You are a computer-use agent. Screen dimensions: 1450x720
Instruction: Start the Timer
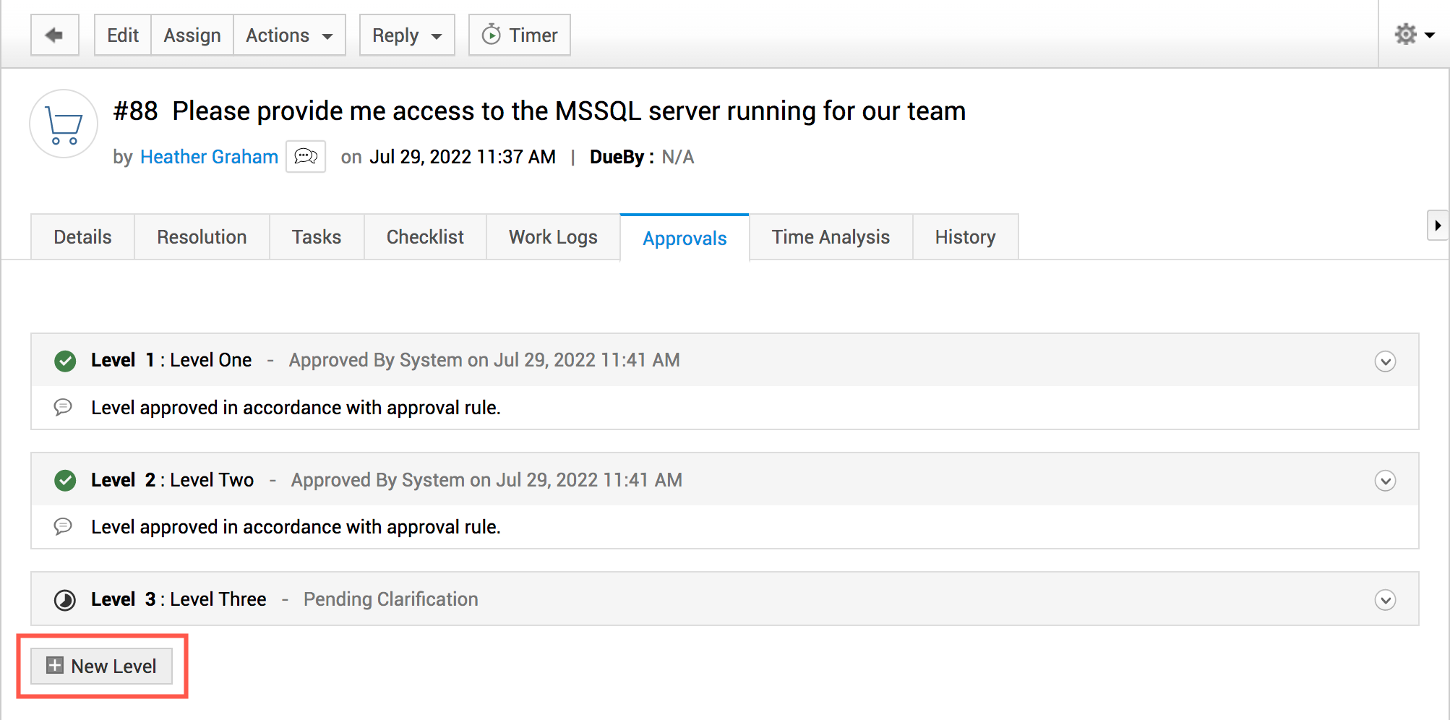(520, 35)
